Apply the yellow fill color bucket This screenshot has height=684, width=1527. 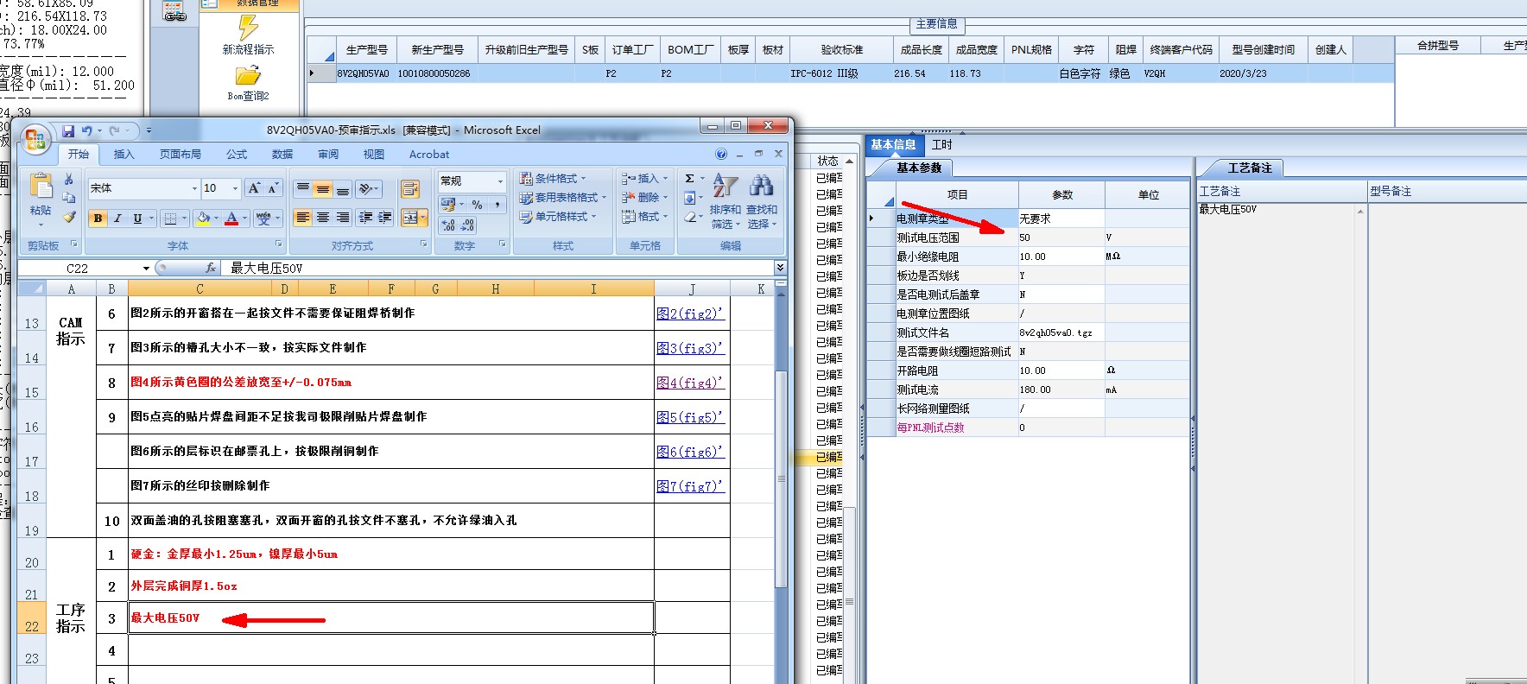click(203, 218)
